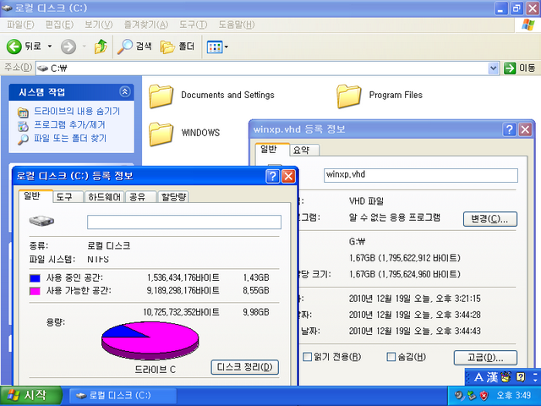541x406 pixels.
Task: Go back with the 뒤로 arrow icon
Action: (14, 47)
